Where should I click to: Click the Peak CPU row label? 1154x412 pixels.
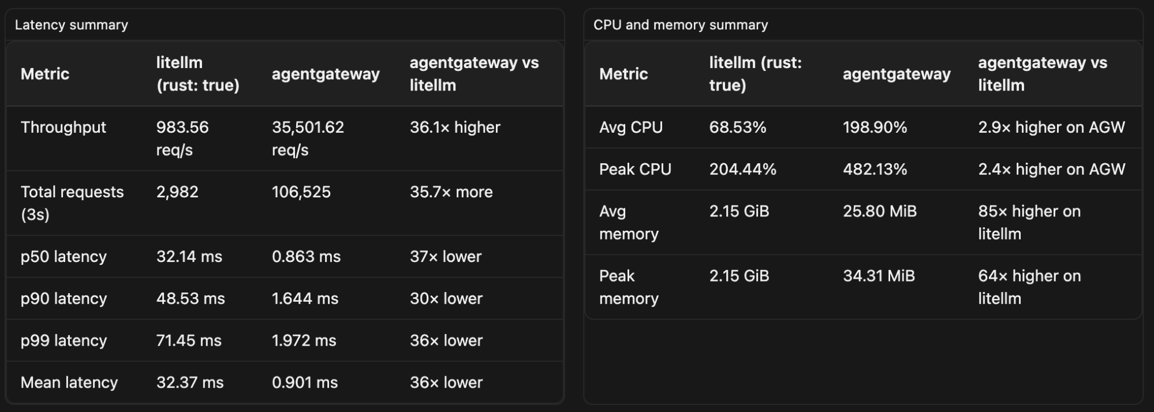635,169
